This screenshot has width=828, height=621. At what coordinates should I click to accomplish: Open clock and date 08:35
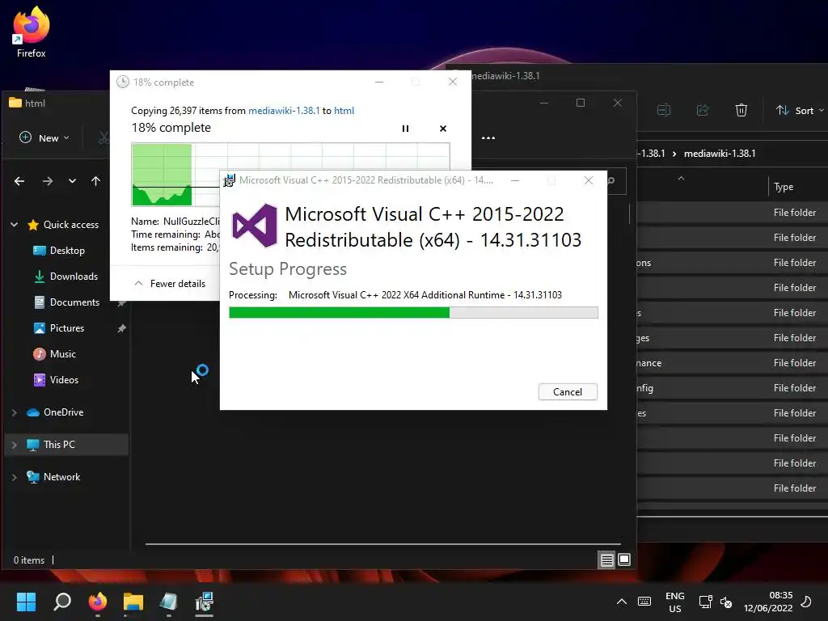[x=768, y=602]
